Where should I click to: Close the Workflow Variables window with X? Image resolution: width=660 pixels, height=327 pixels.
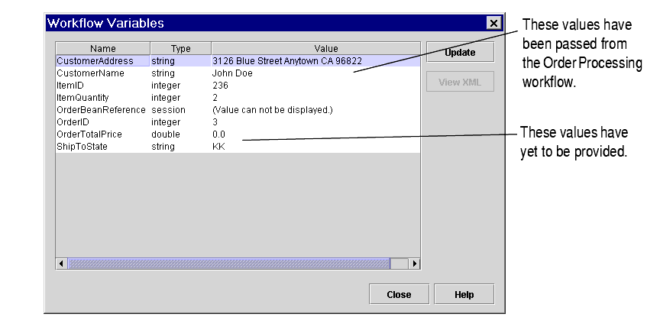pos(493,23)
